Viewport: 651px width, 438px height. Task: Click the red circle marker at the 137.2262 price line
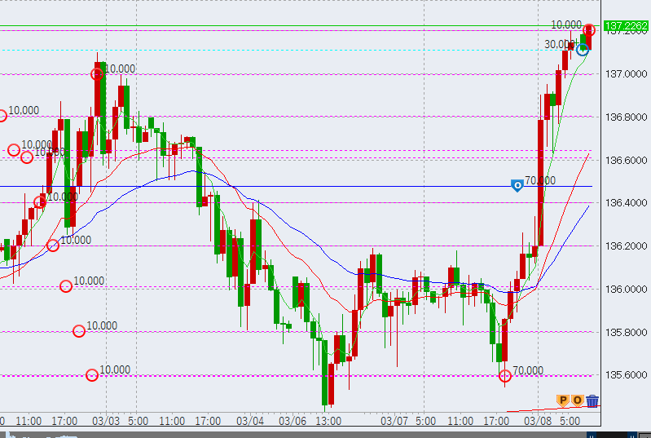589,30
